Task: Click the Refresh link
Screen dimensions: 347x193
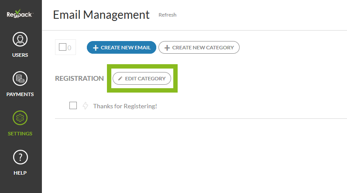Action: tap(168, 15)
